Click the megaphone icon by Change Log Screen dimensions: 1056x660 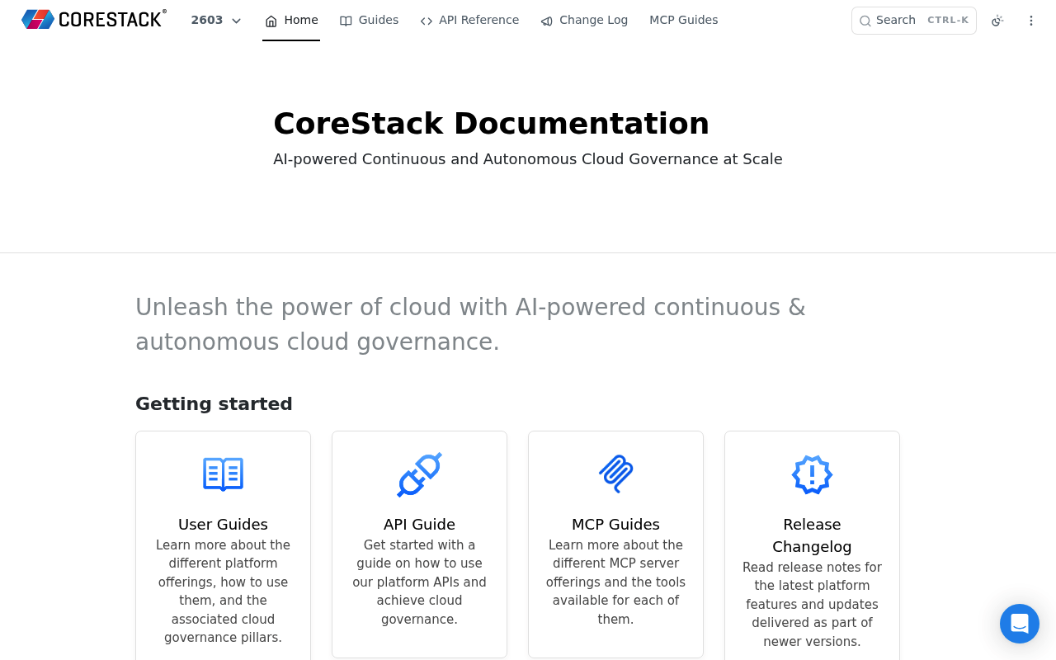(547, 21)
